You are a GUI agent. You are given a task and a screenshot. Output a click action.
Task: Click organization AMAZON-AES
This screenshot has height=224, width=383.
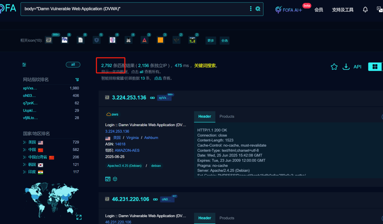pyautogui.click(x=127, y=151)
